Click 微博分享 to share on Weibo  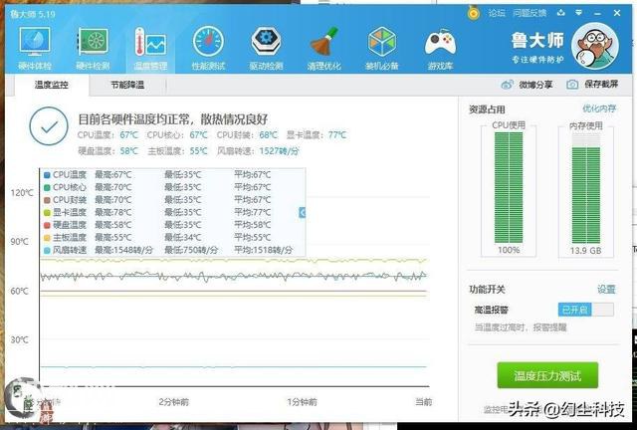pyautogui.click(x=535, y=85)
